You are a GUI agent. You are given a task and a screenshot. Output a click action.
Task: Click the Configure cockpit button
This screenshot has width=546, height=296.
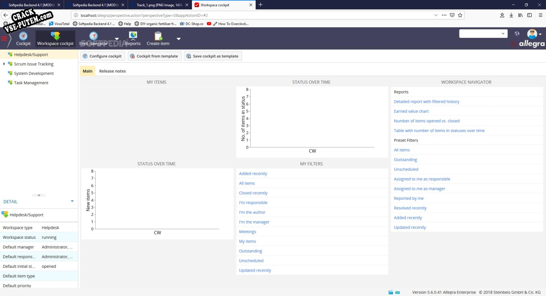coord(102,56)
